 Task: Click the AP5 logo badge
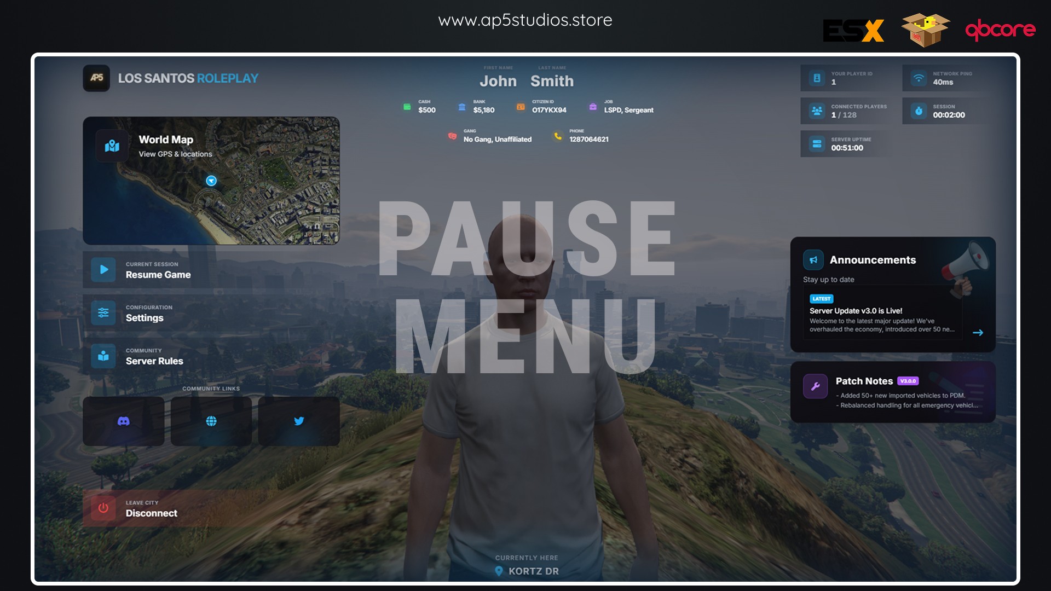click(96, 78)
